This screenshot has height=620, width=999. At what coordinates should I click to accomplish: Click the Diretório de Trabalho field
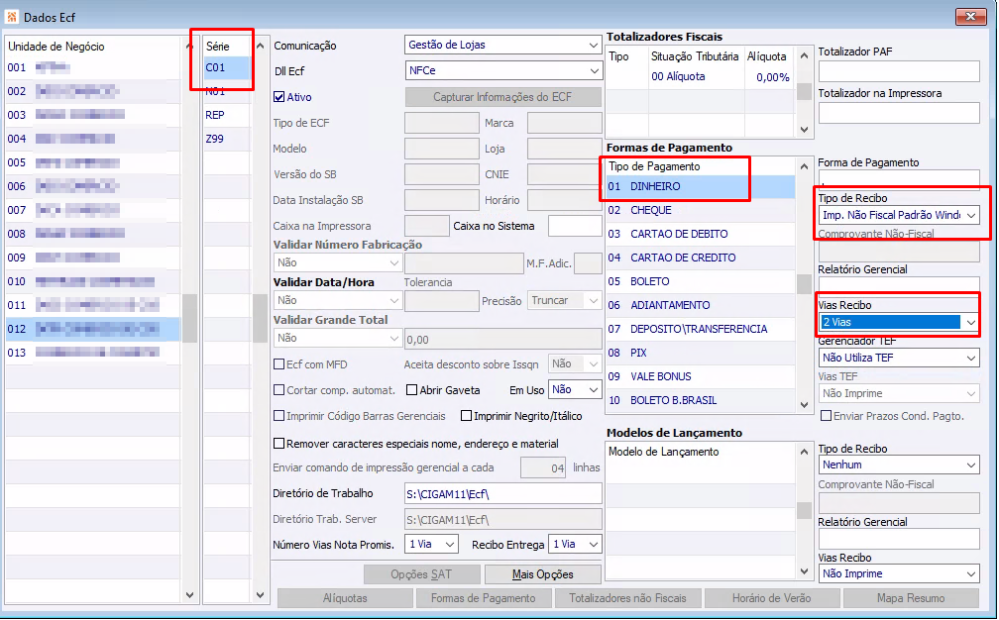502,494
